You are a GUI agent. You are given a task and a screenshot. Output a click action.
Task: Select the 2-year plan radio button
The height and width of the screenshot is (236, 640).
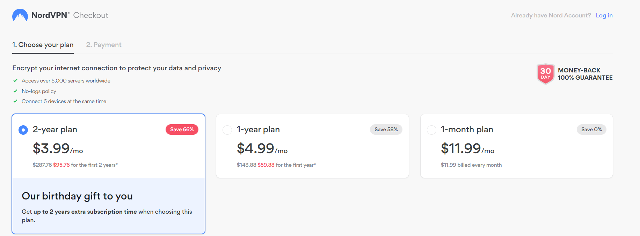pyautogui.click(x=23, y=130)
